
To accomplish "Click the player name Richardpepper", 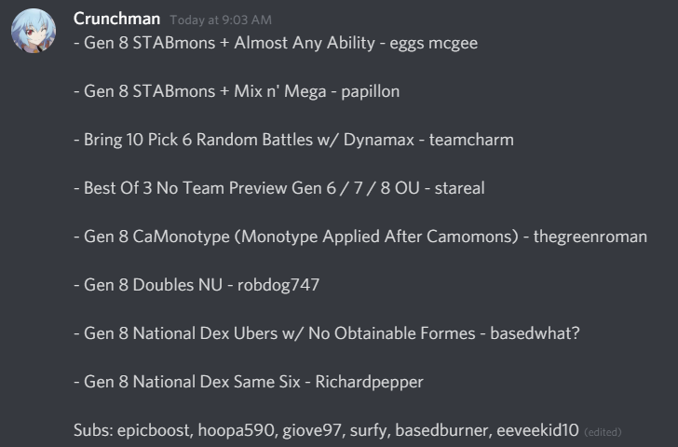I will pyautogui.click(x=370, y=382).
